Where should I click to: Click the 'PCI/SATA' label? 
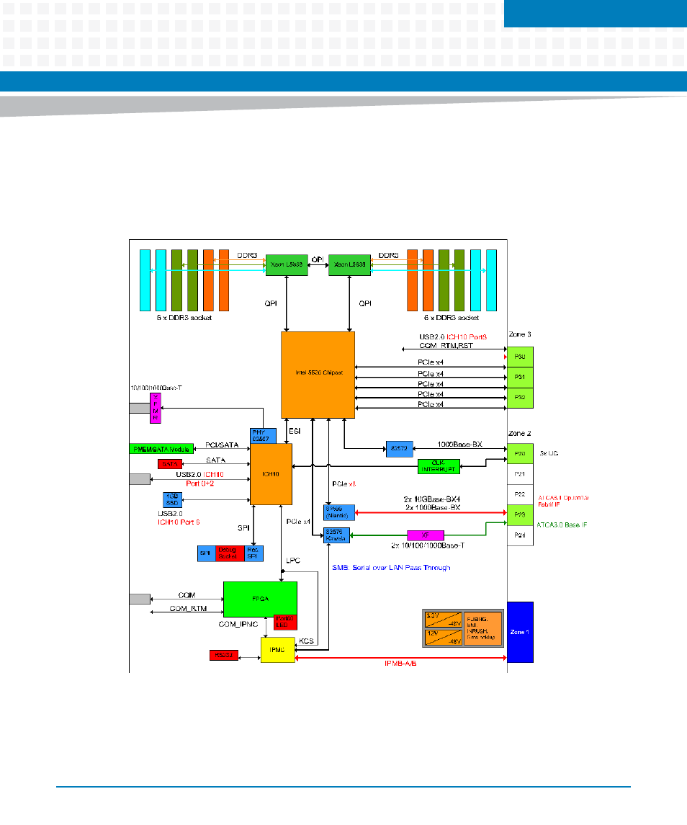222,445
